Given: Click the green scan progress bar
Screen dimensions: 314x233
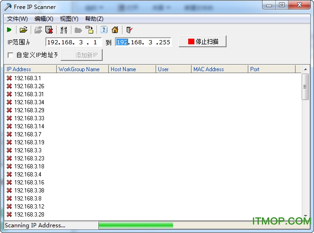Looking at the screenshot, I should 136,225.
